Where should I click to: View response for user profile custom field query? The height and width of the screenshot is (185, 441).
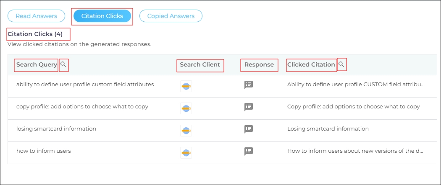point(249,85)
